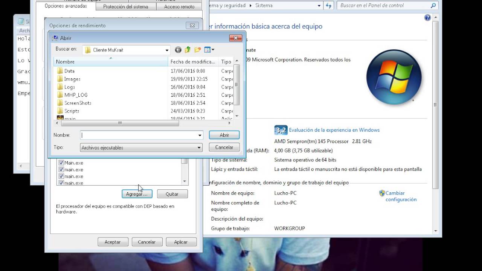482x271 pixels.
Task: Click the Sistema breadcrumb in the address bar
Action: (x=264, y=6)
